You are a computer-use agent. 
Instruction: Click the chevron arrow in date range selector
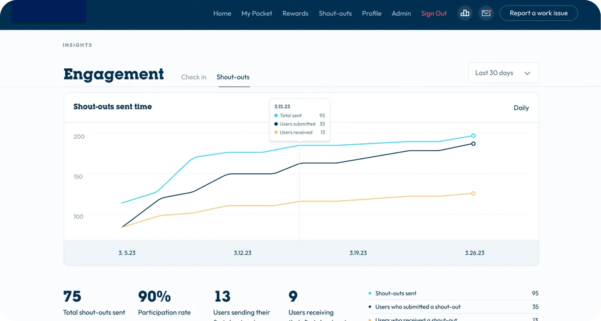[527, 73]
